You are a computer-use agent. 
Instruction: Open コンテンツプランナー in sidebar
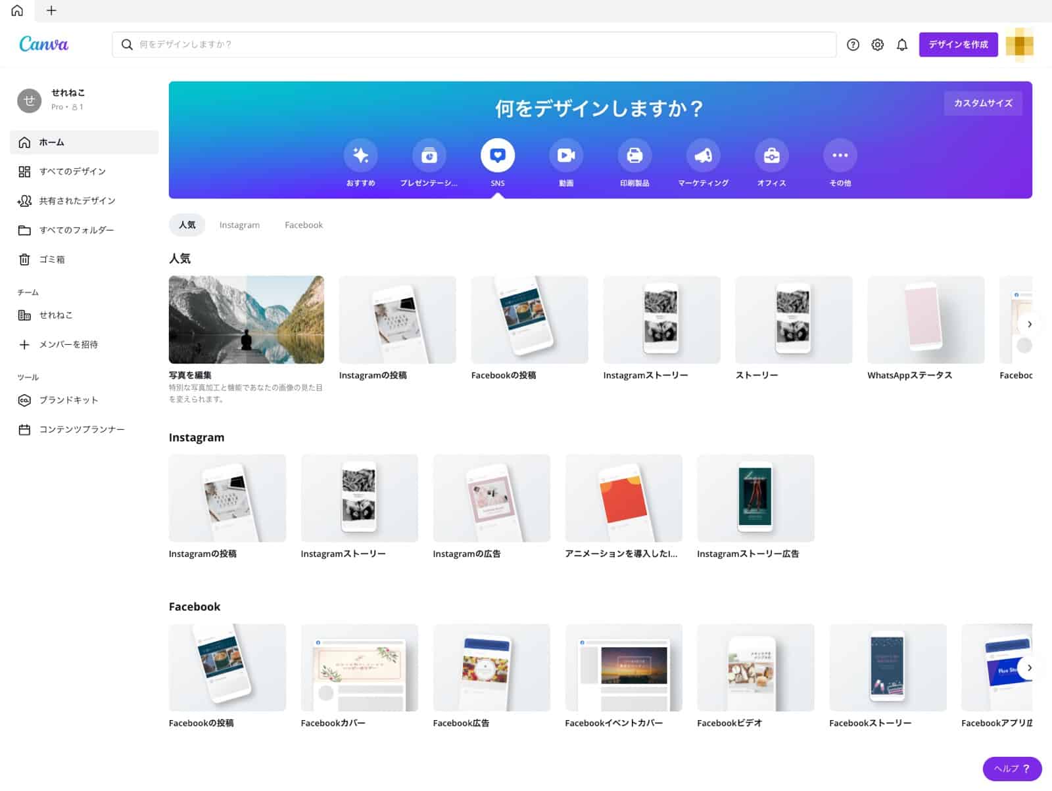[84, 429]
